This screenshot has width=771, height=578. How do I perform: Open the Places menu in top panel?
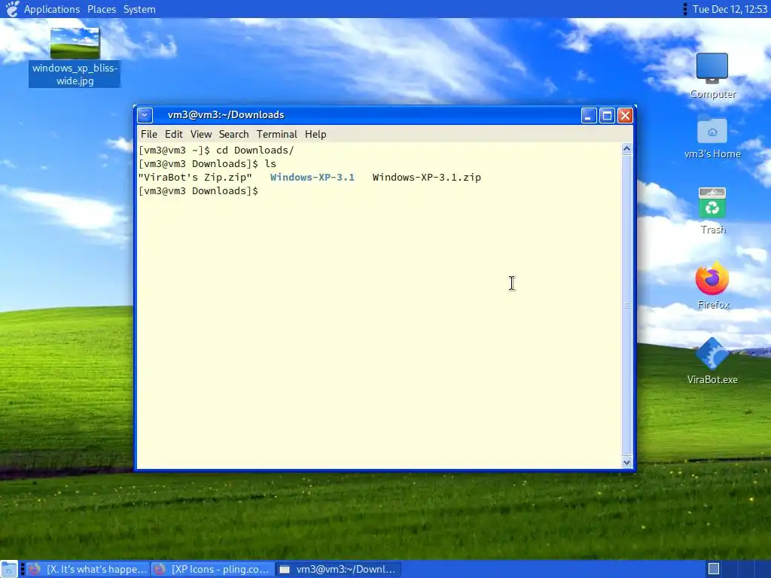[102, 9]
